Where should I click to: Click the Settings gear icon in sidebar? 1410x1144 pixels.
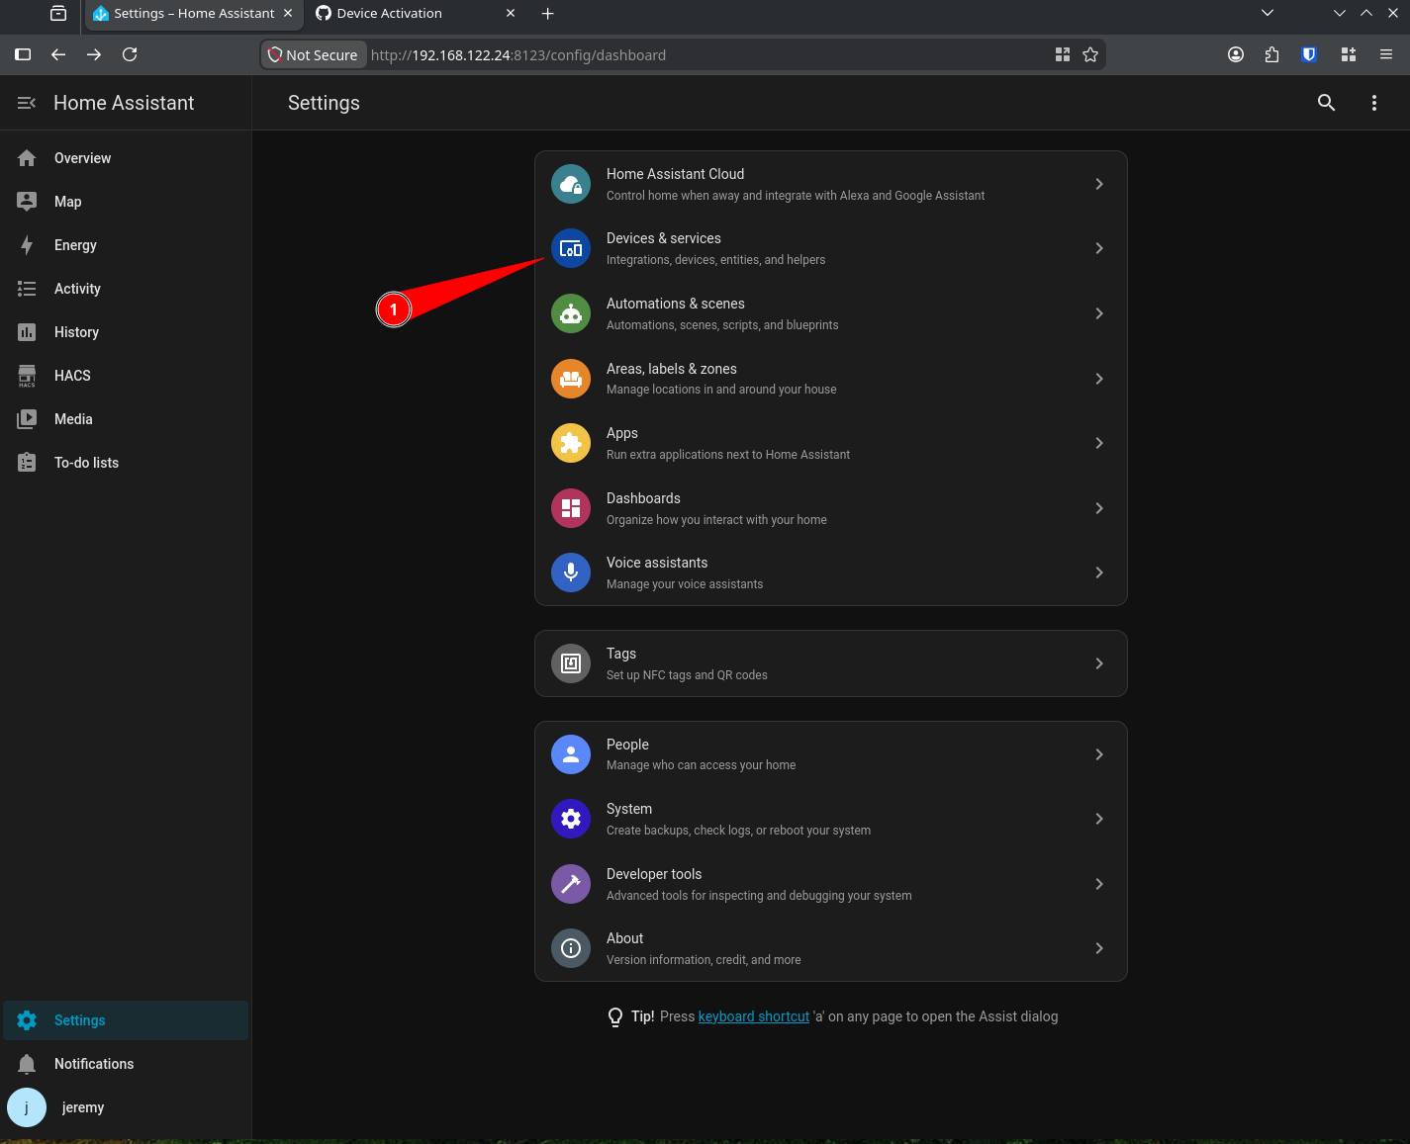27,1020
